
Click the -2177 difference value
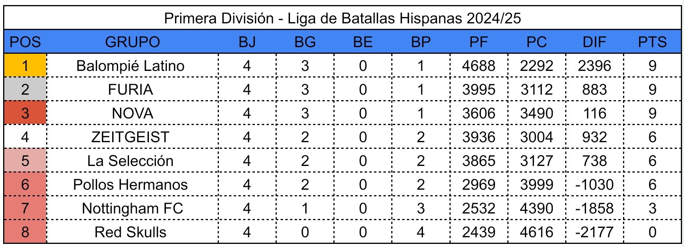(x=594, y=232)
